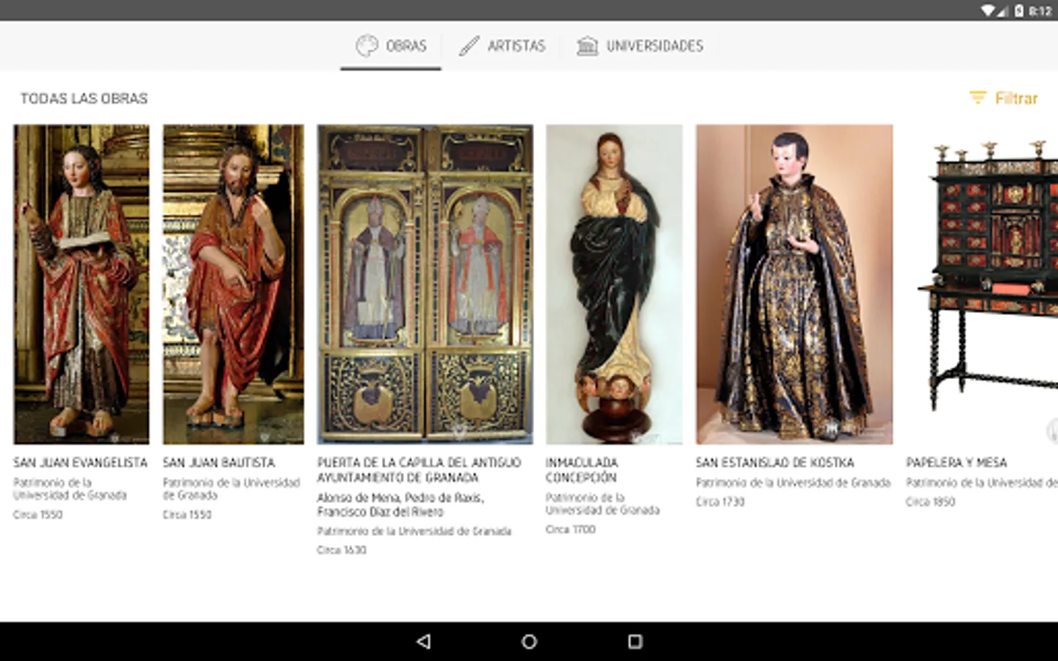The height and width of the screenshot is (661, 1058).
Task: Select the title SAN JUAN EVANGELISTA
Action: (80, 463)
